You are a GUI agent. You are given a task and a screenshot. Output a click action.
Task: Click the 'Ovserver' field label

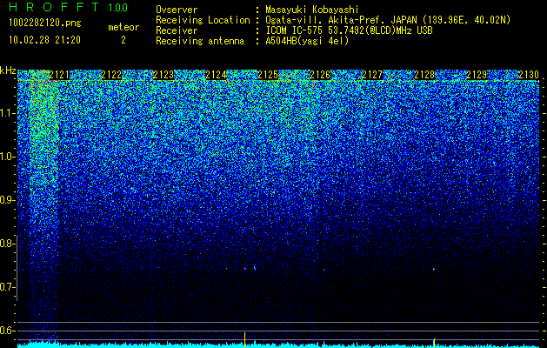(177, 10)
